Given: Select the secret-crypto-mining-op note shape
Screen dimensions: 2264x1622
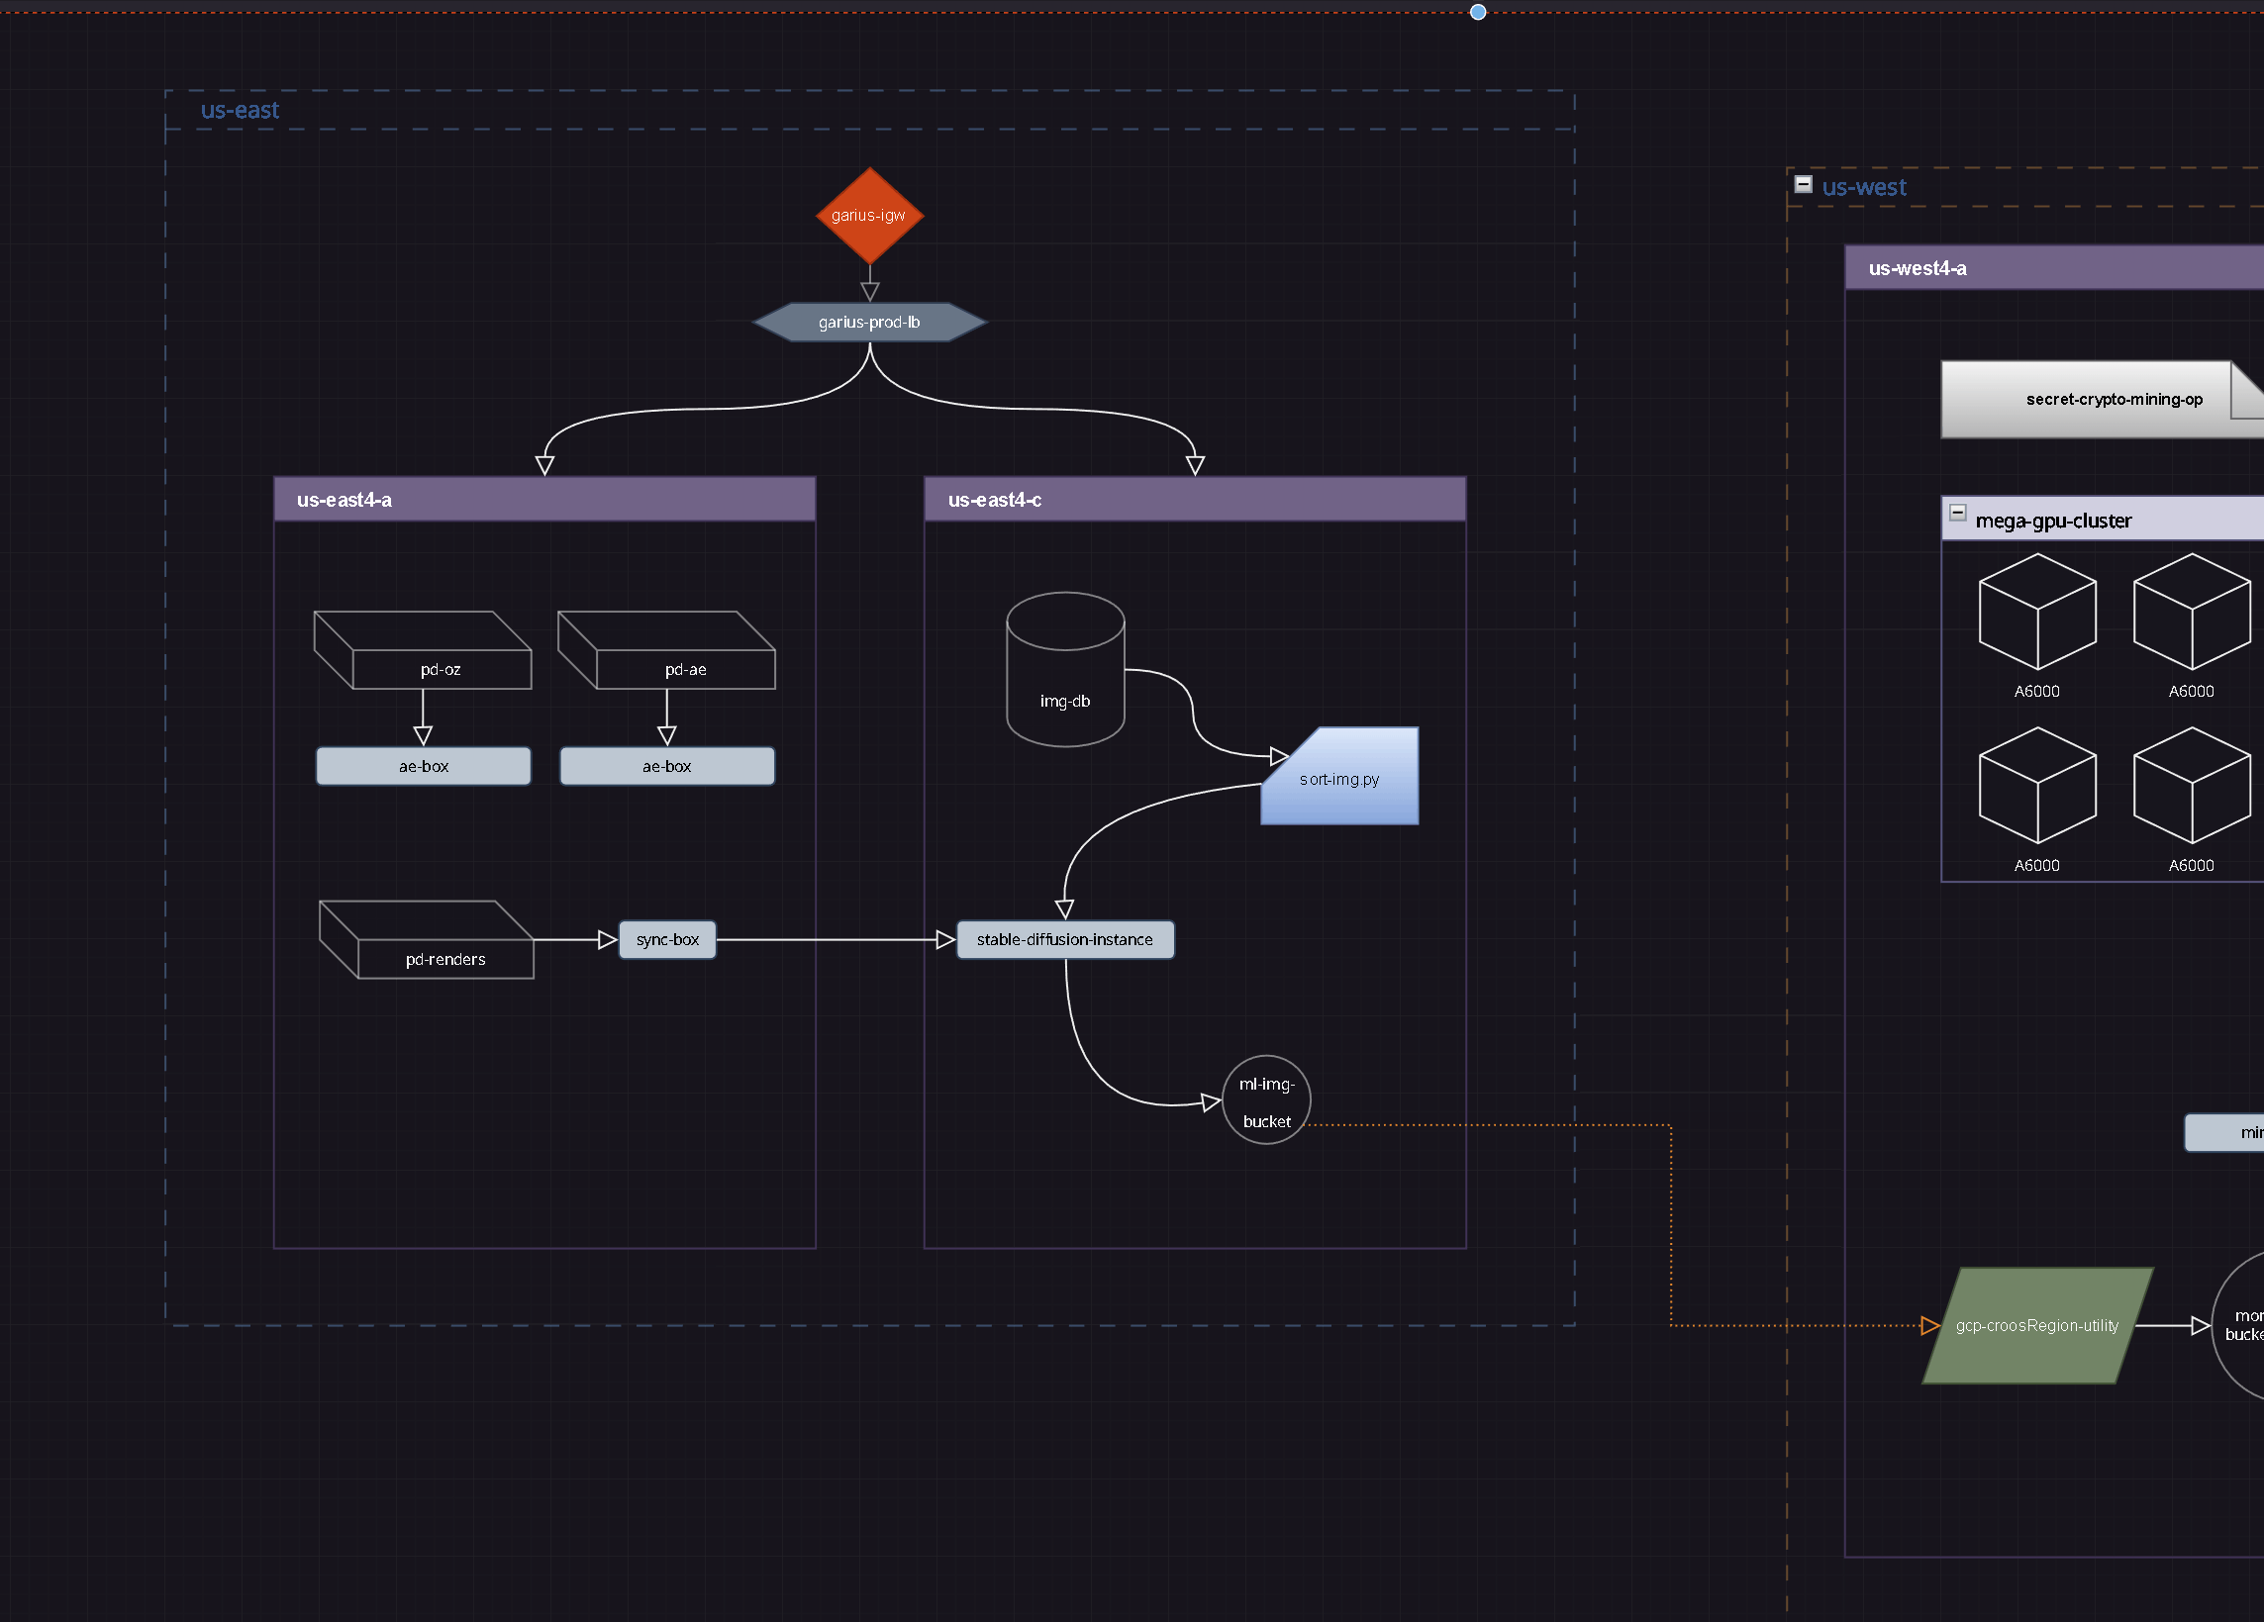Looking at the screenshot, I should pyautogui.click(x=2103, y=399).
